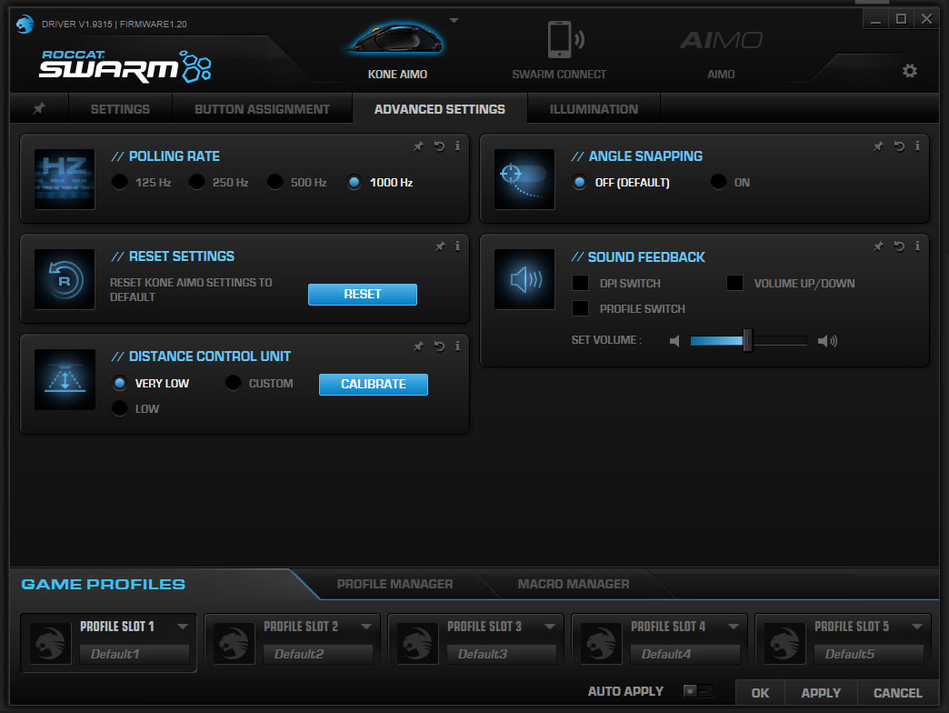This screenshot has width=949, height=713.
Task: Click the CANCEL button
Action: tap(897, 693)
